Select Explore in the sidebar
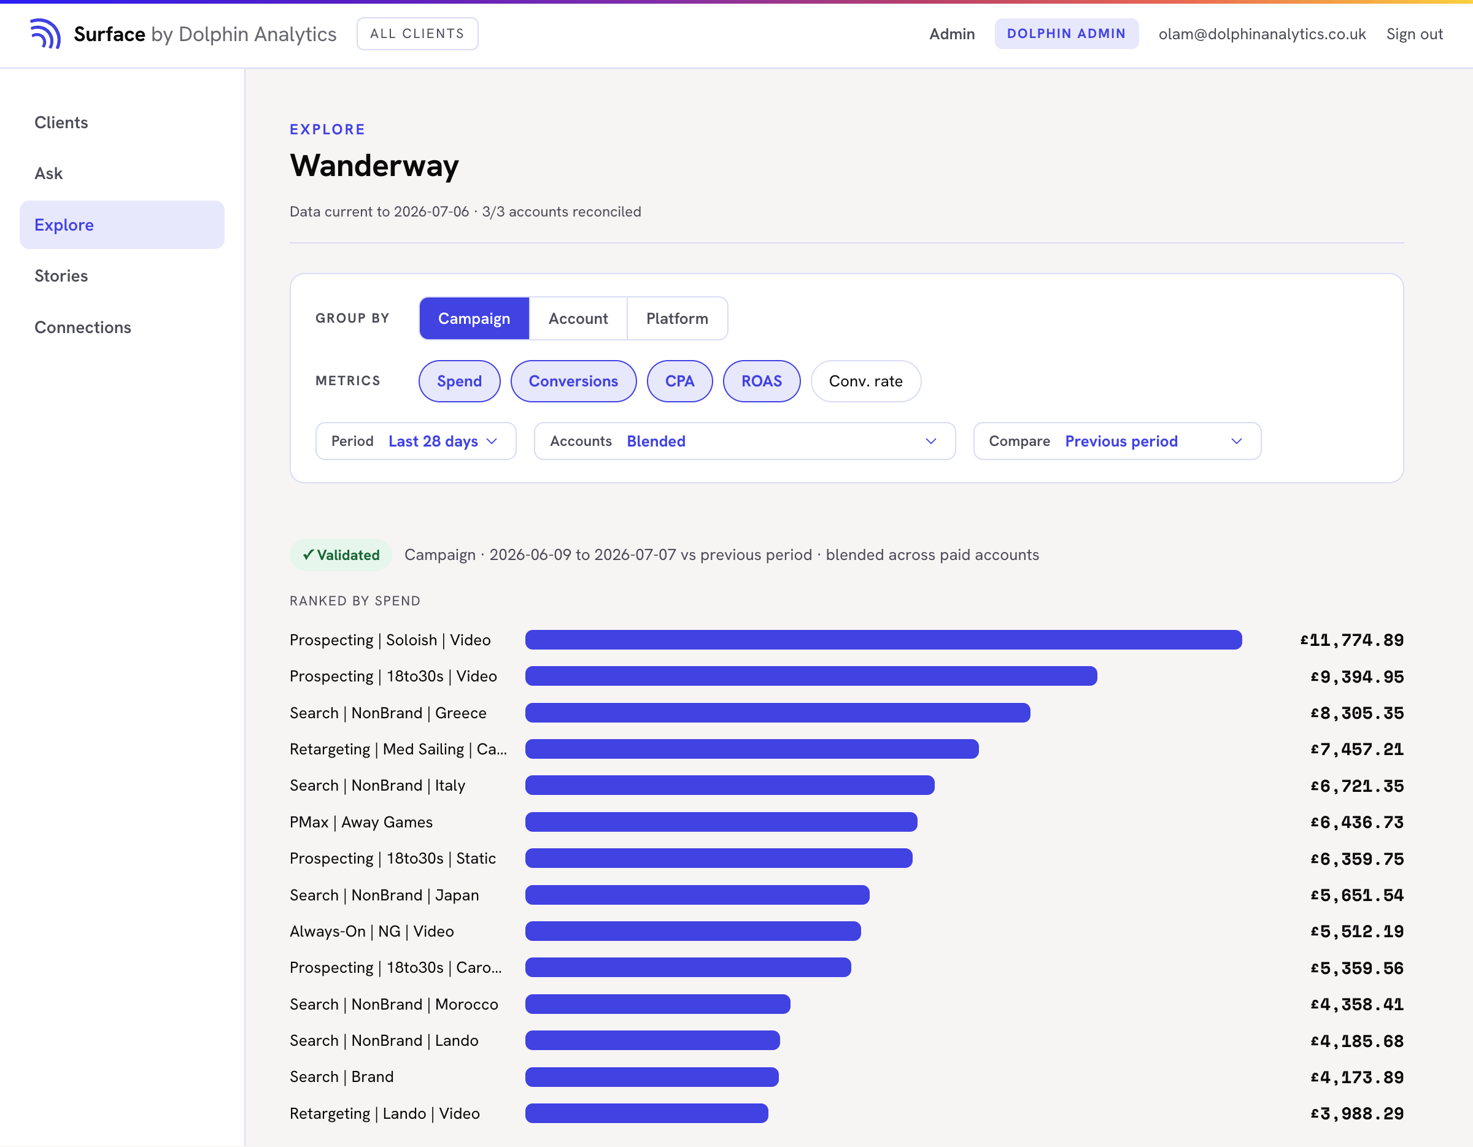The image size is (1473, 1147). [122, 224]
